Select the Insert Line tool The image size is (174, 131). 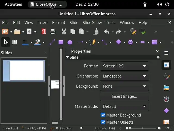(52, 42)
